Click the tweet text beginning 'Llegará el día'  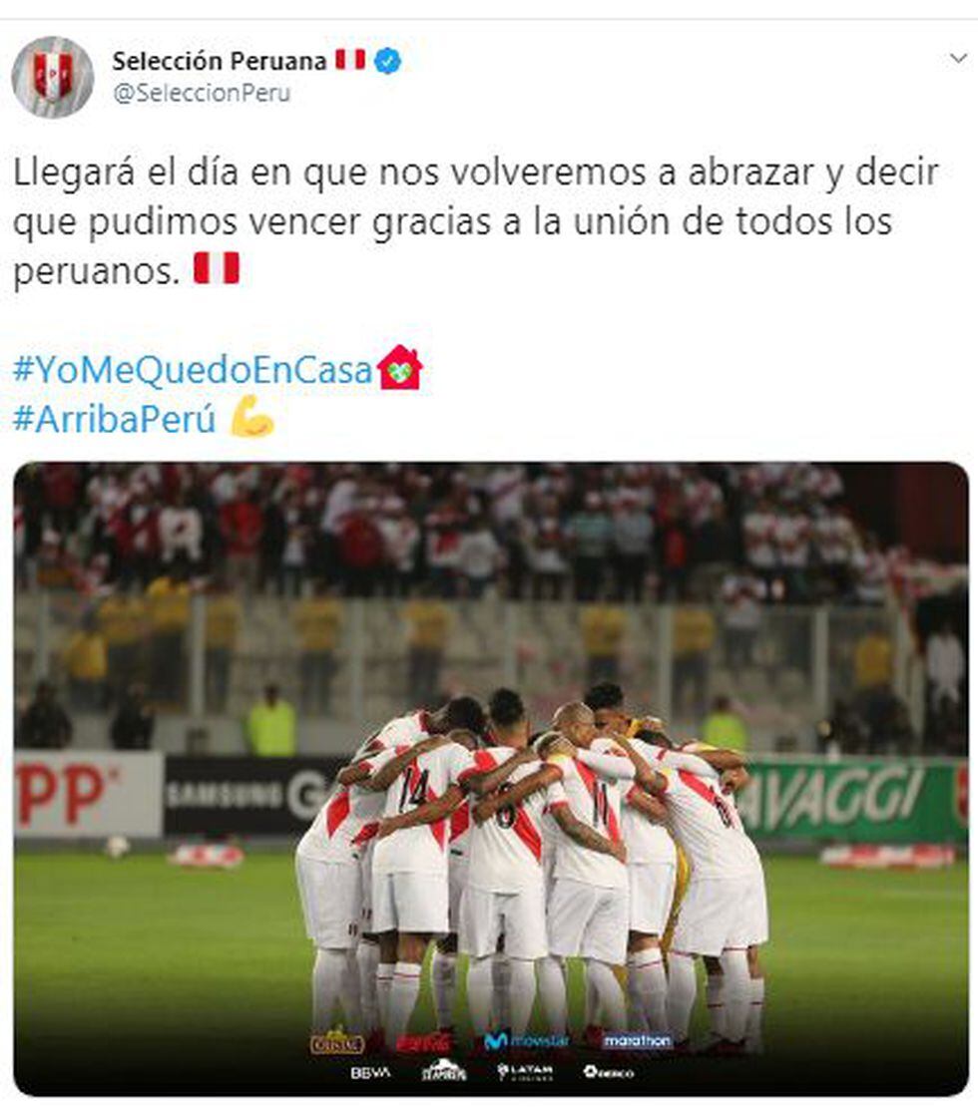[475, 221]
